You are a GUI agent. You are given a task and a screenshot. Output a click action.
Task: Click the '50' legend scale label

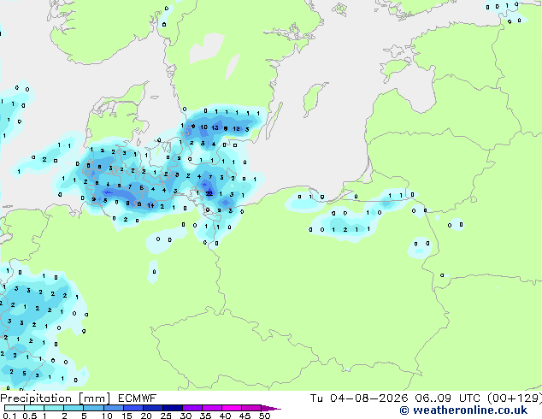click(x=264, y=416)
